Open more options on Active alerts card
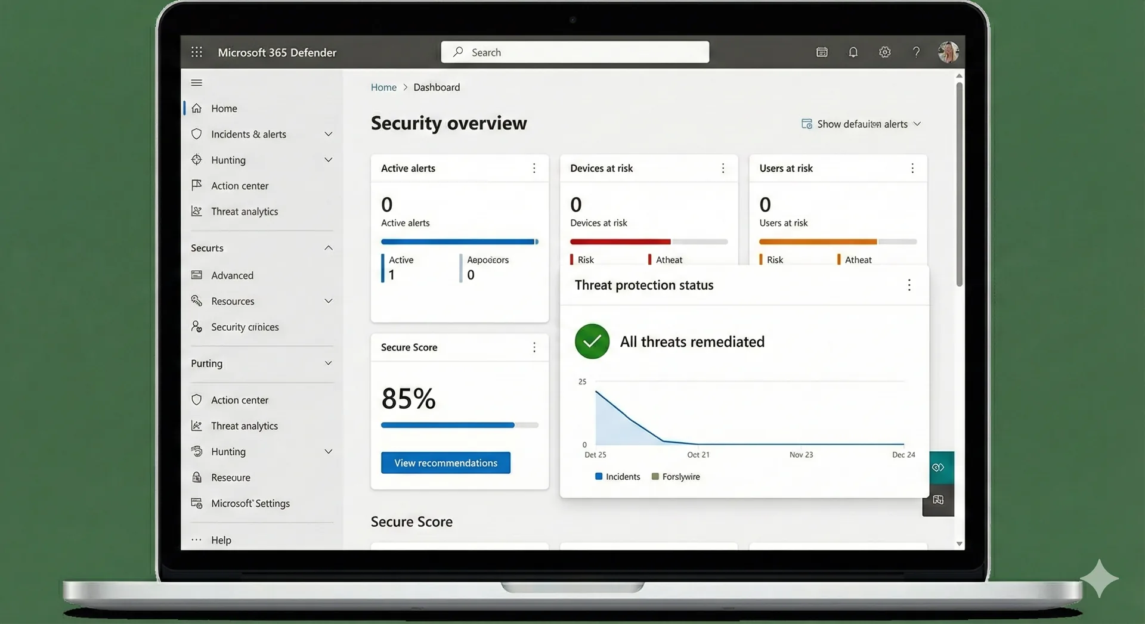1145x624 pixels. [x=534, y=169]
